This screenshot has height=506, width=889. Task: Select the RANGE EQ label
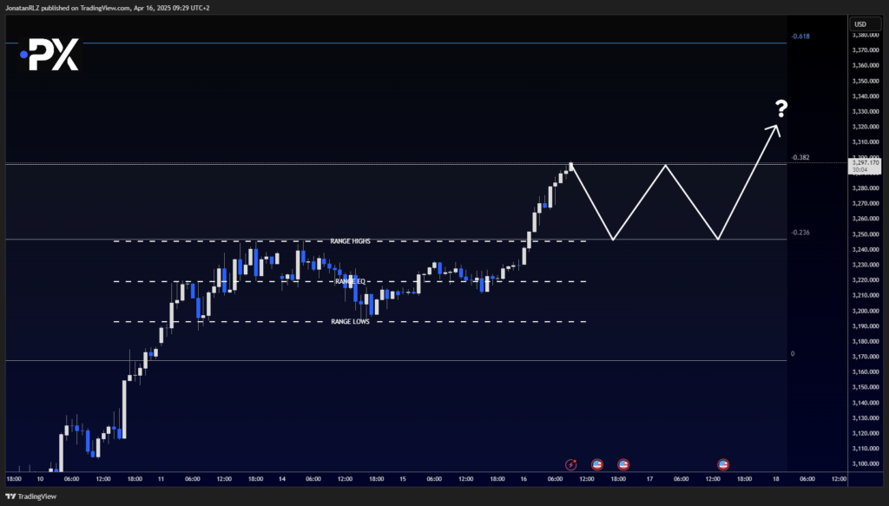350,281
